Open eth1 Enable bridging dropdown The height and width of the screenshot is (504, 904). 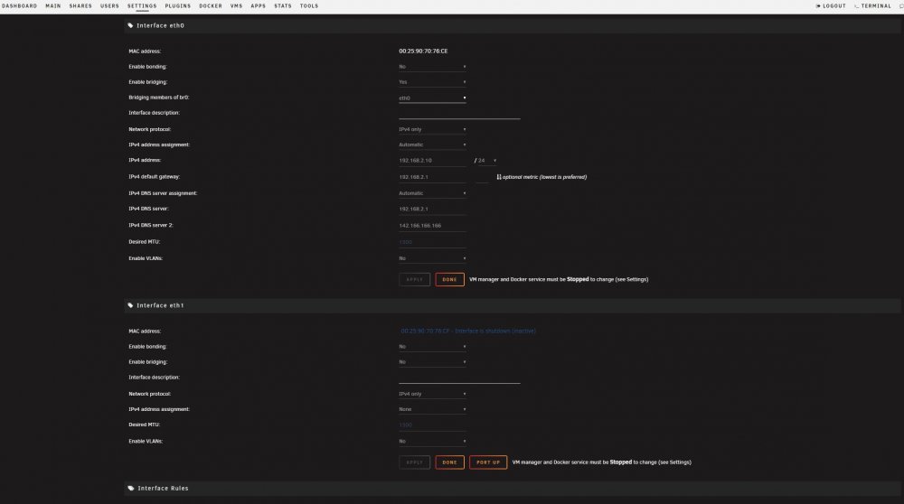(432, 362)
